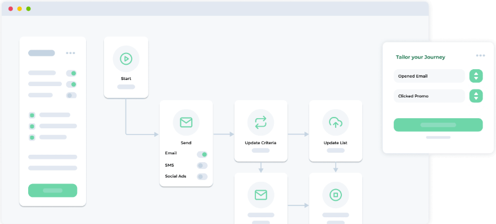Select the Send envelope icon
This screenshot has height=224, width=496.
186,123
